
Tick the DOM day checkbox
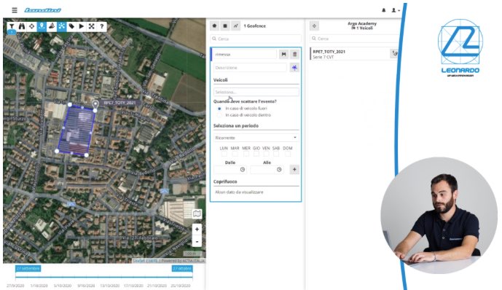[x=288, y=154]
